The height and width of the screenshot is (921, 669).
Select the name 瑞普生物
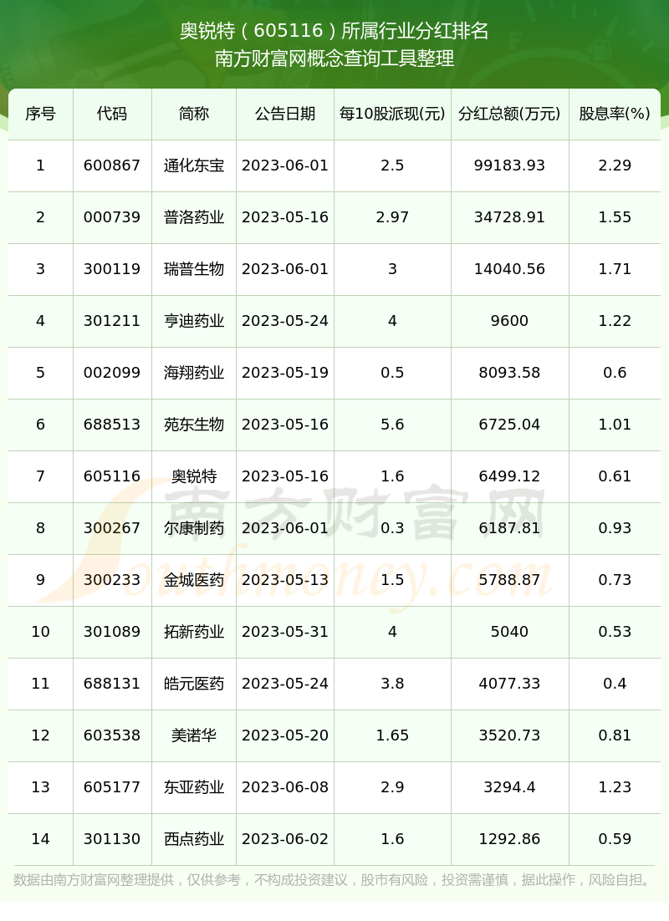(194, 269)
